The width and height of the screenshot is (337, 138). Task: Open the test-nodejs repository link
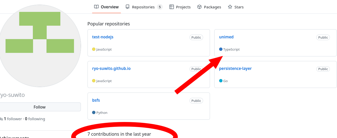tap(103, 37)
